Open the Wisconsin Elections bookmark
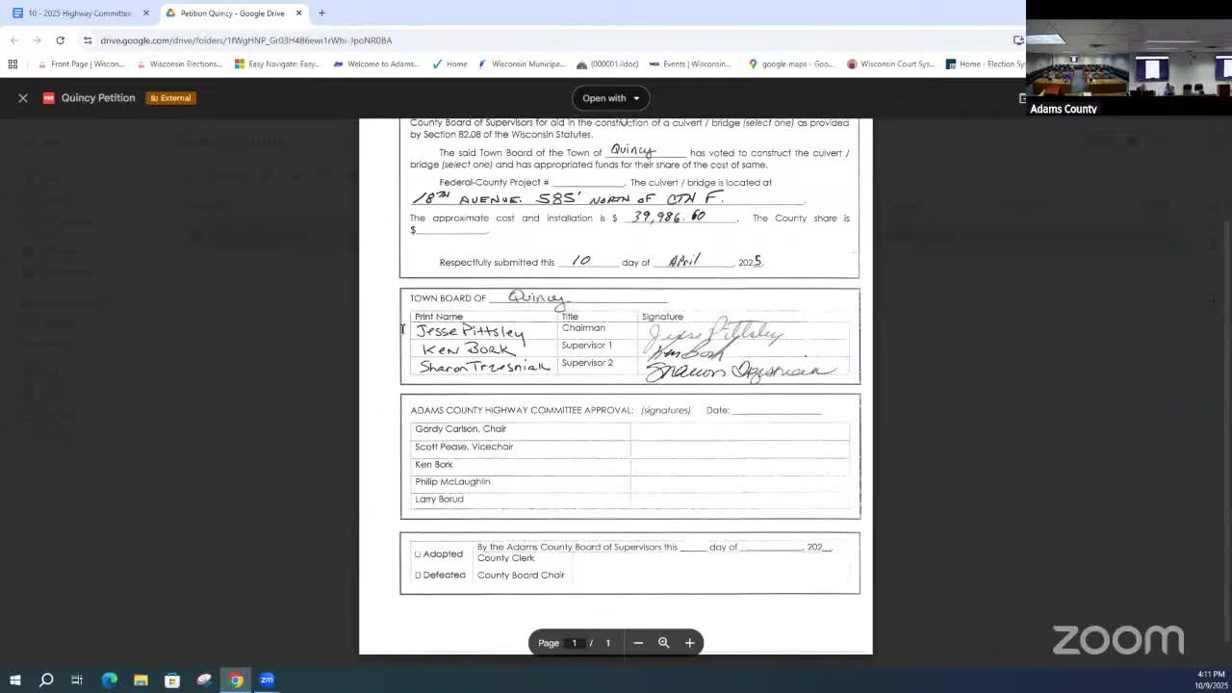The width and height of the screenshot is (1232, 693). pos(179,64)
